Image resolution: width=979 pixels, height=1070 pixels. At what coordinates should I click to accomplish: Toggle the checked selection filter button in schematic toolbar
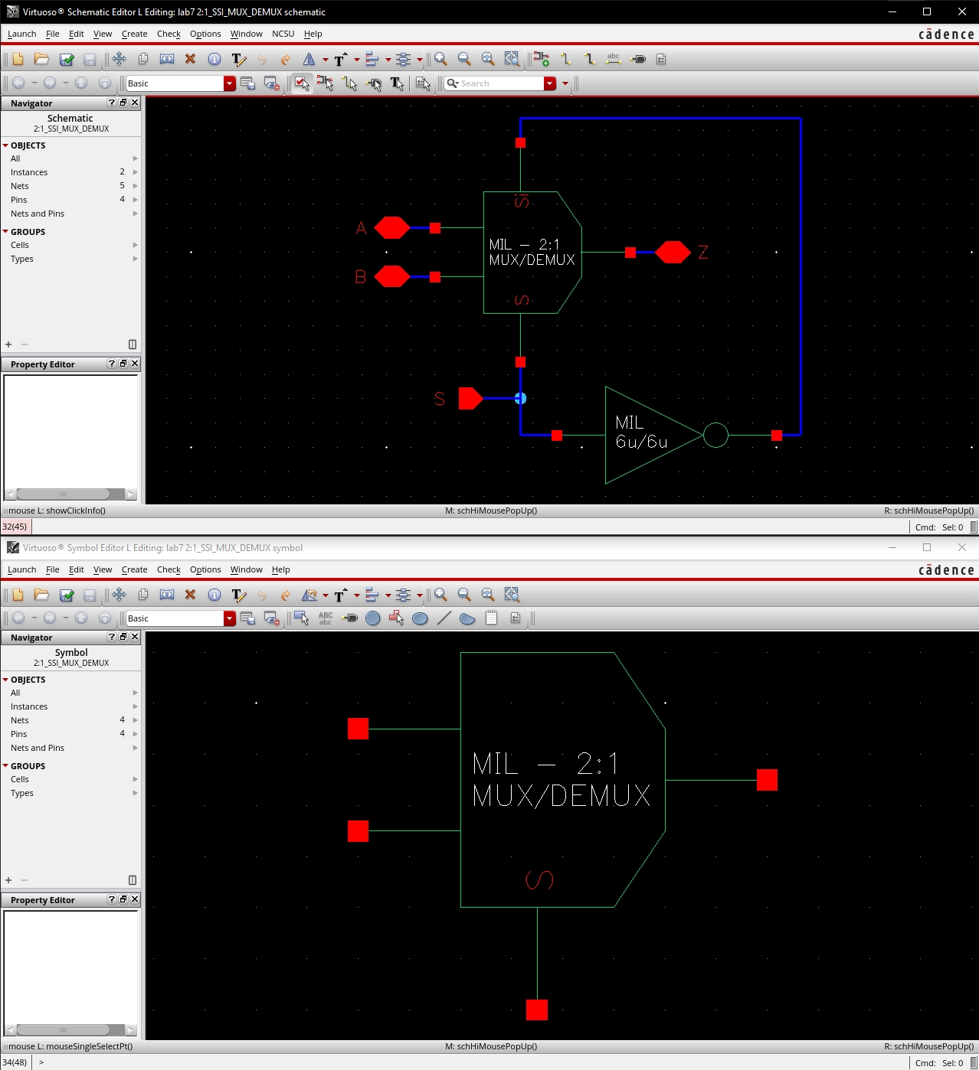click(302, 83)
